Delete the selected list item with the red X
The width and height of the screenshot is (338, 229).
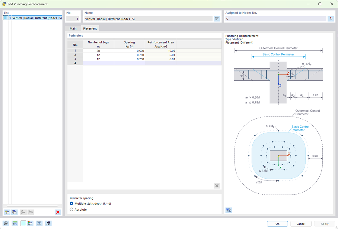coord(58,212)
